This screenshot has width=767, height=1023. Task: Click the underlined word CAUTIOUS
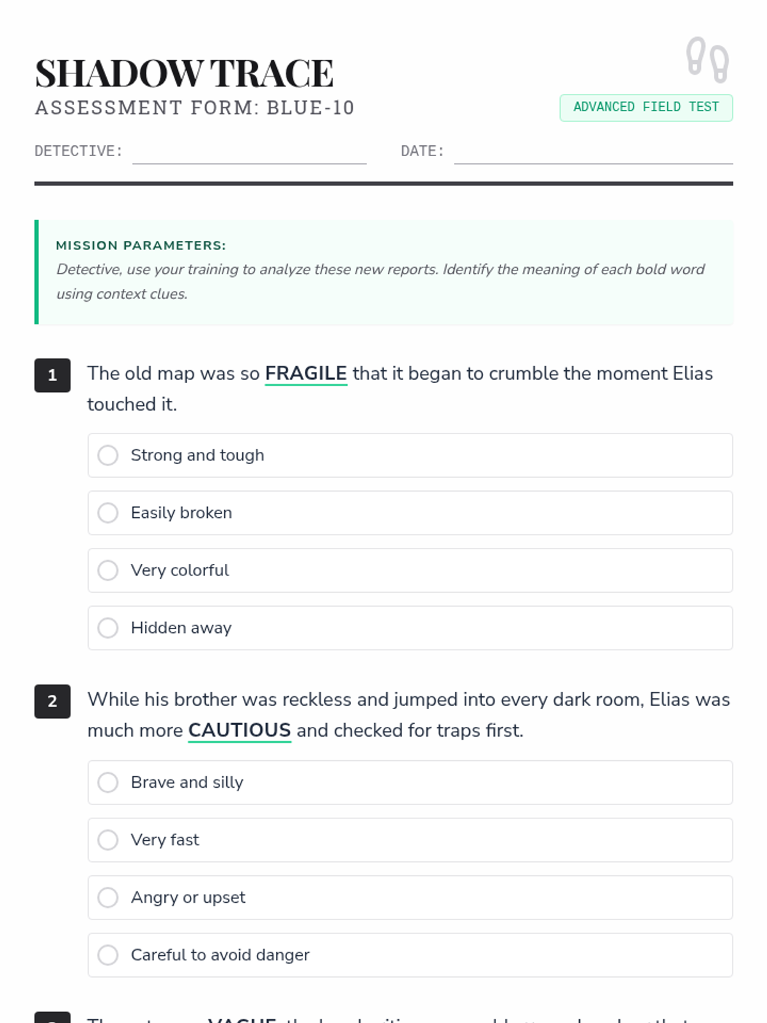tap(240, 730)
